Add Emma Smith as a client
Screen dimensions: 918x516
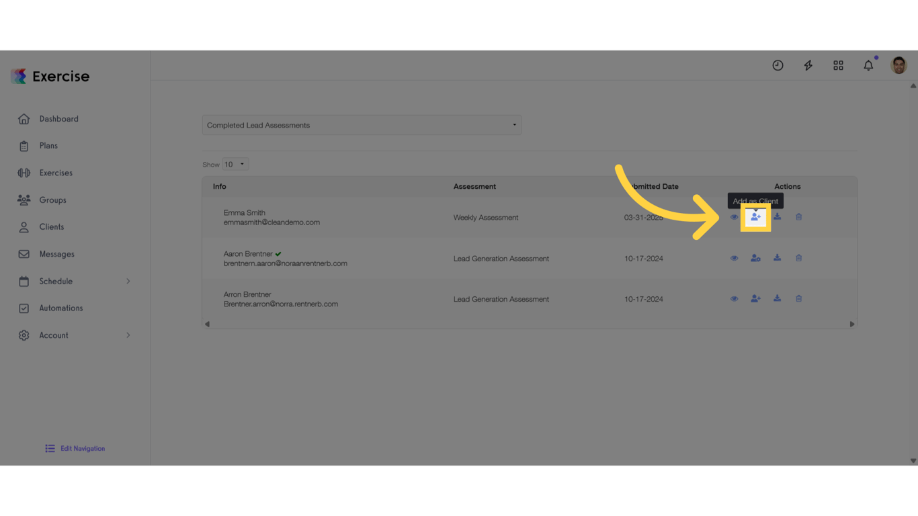755,216
